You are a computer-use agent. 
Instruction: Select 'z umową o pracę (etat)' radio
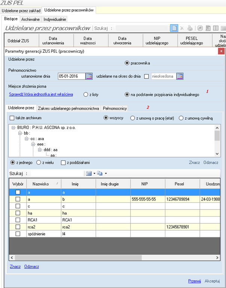[132, 118]
